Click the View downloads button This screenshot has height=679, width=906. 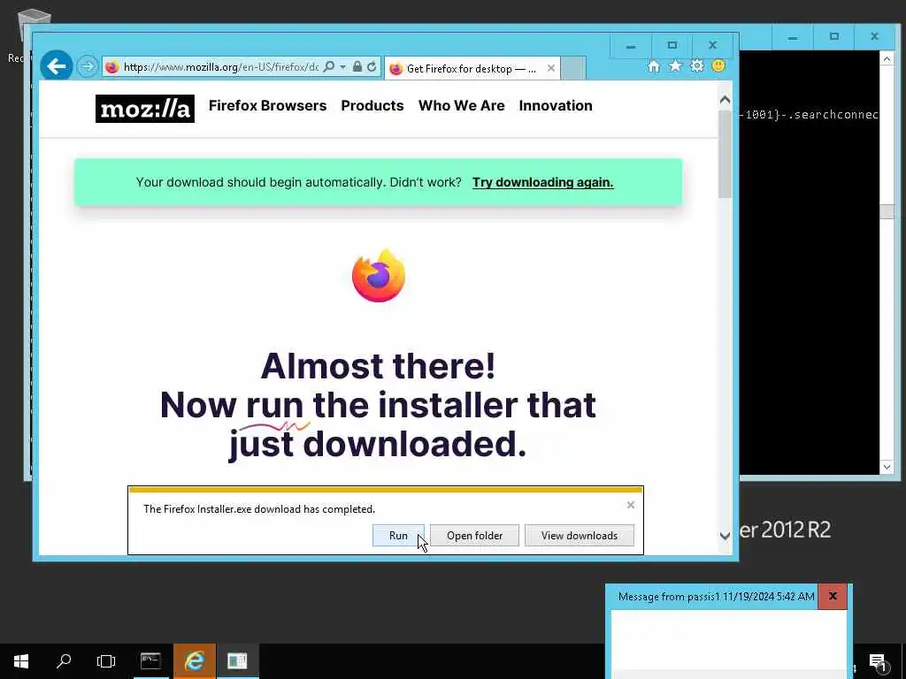coord(579,535)
